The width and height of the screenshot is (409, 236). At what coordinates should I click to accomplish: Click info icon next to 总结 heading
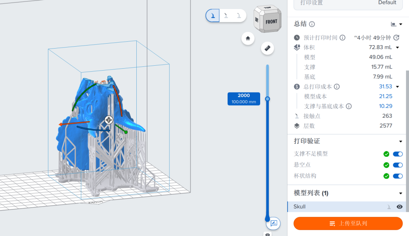[x=312, y=24]
